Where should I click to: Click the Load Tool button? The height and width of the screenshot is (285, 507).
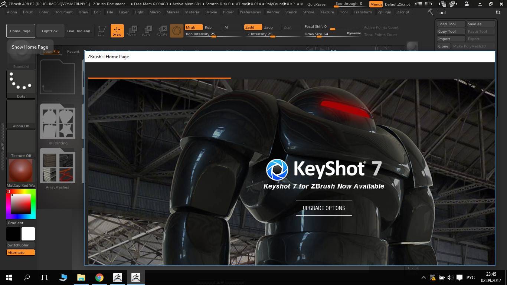(x=451, y=24)
